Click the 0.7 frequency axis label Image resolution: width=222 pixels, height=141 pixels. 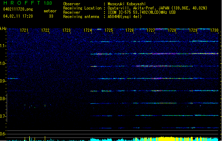click(3, 116)
